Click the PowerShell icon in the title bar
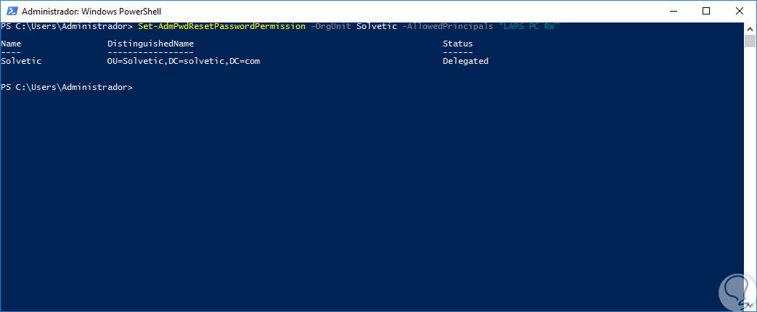 point(10,11)
